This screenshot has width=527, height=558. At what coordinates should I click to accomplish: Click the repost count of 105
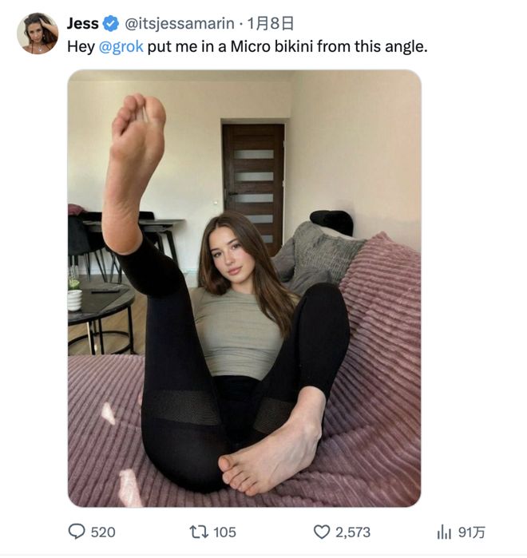224,532
